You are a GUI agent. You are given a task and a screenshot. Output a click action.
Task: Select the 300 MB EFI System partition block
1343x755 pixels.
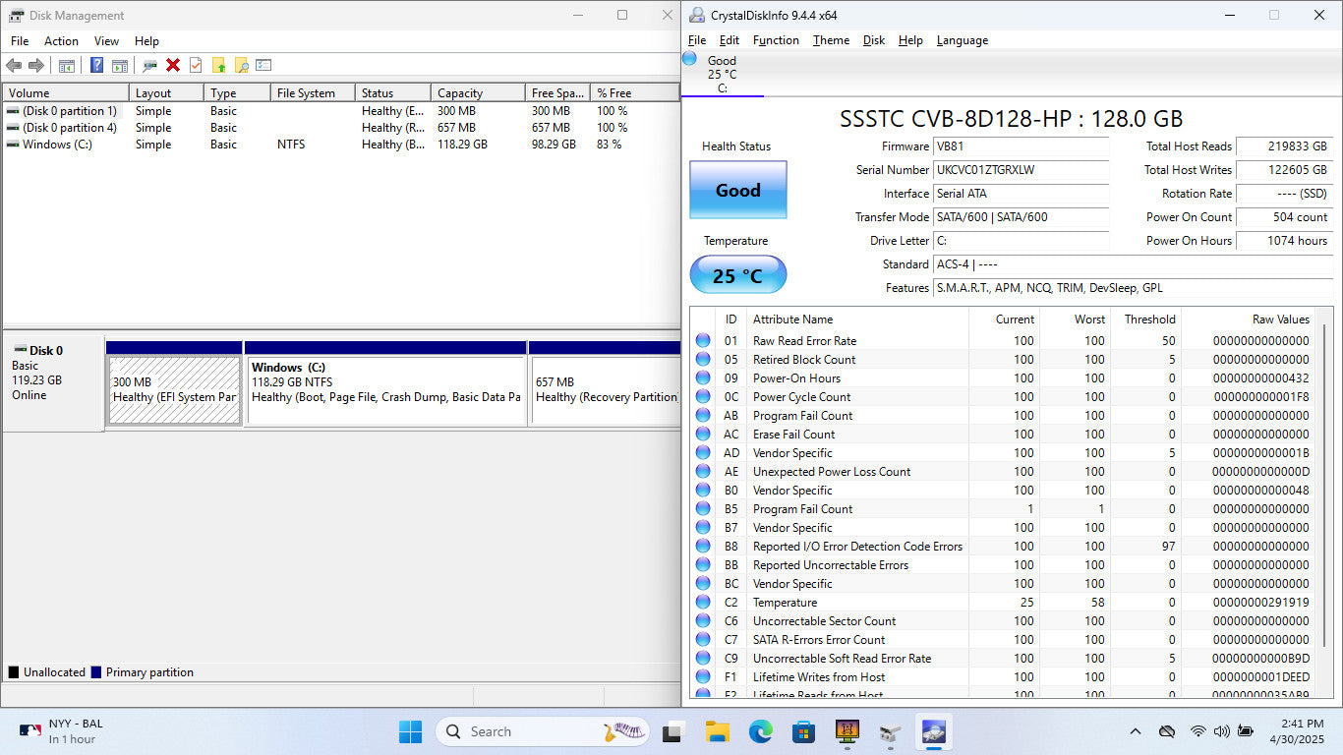click(x=174, y=389)
